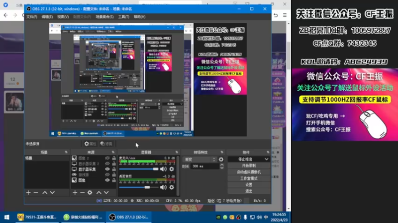Open the 工具(T) menu

(123, 17)
